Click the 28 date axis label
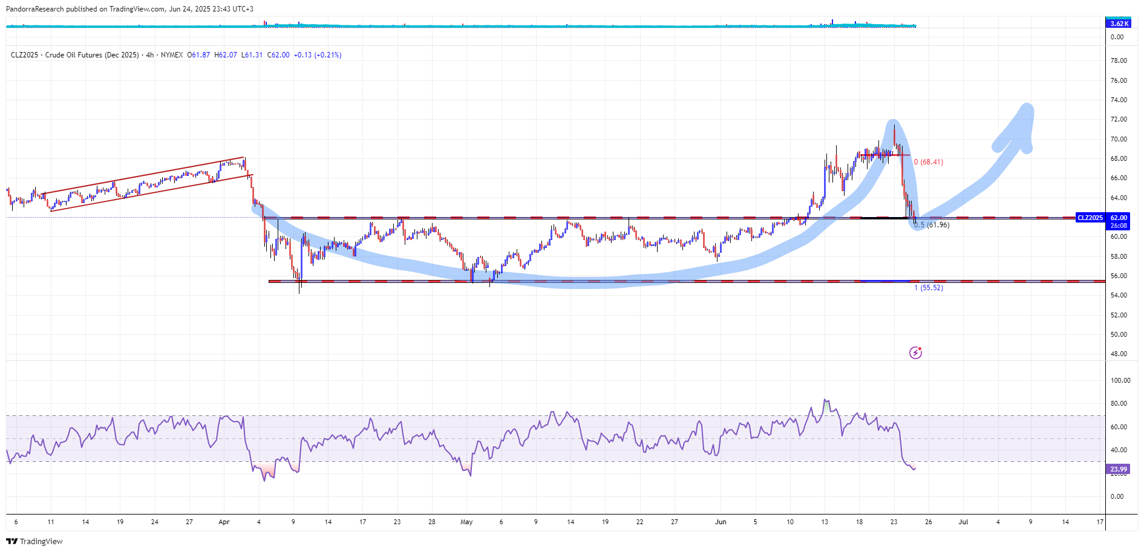Screen dimensions: 1144x552 pos(431,522)
